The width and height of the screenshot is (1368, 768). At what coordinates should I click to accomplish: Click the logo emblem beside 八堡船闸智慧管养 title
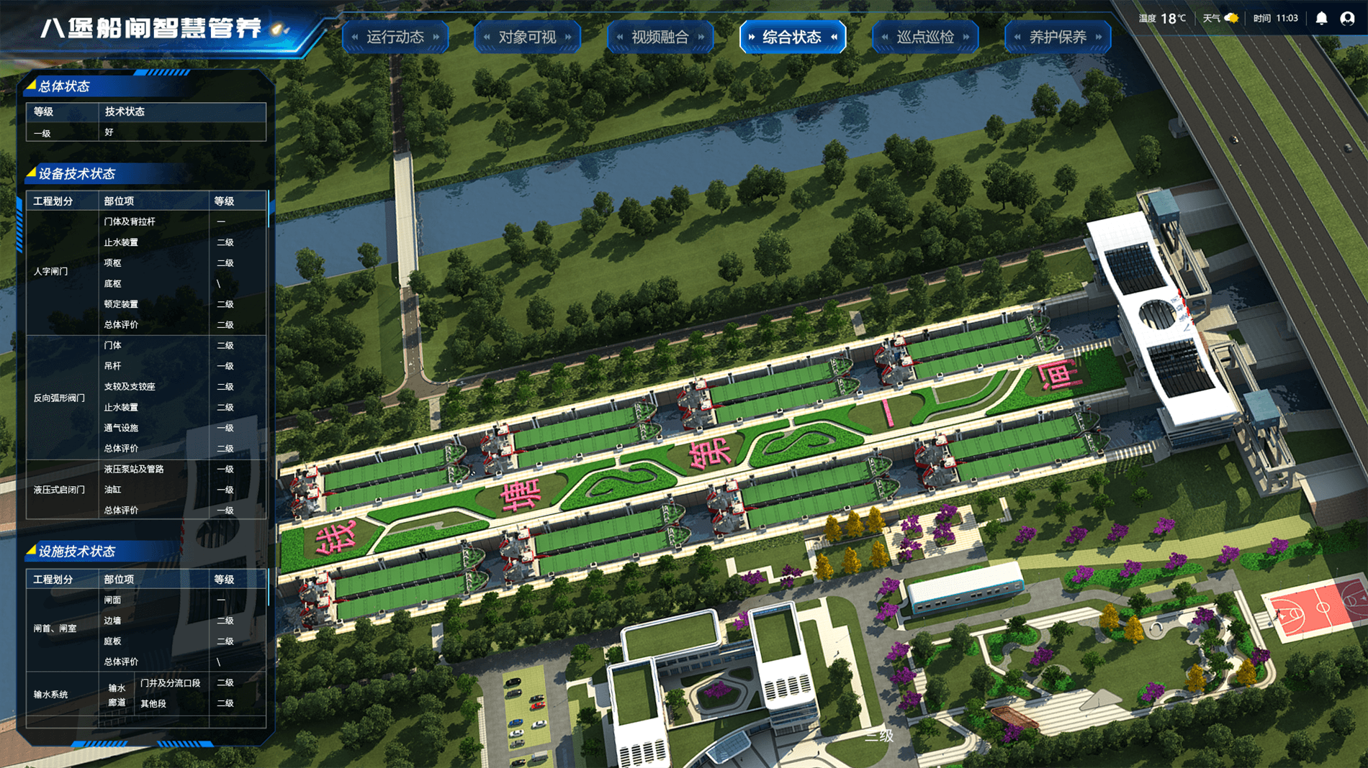tap(278, 29)
